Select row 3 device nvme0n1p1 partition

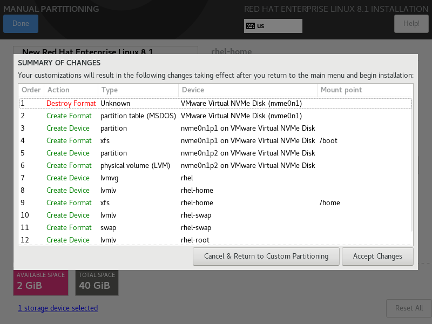(215, 128)
